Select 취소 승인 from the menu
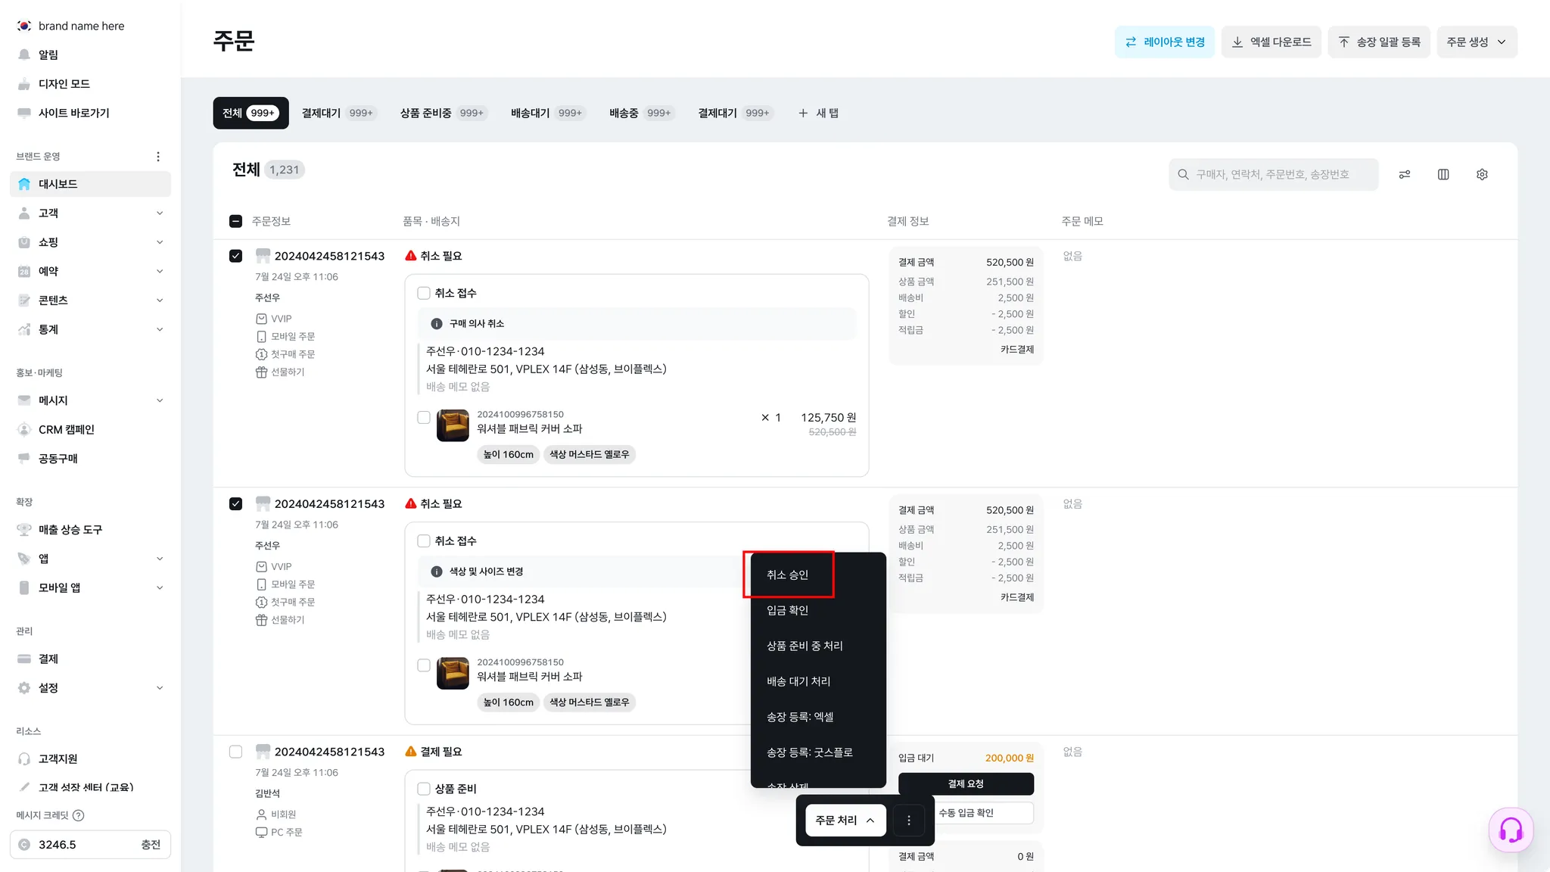The image size is (1550, 872). coord(788,575)
